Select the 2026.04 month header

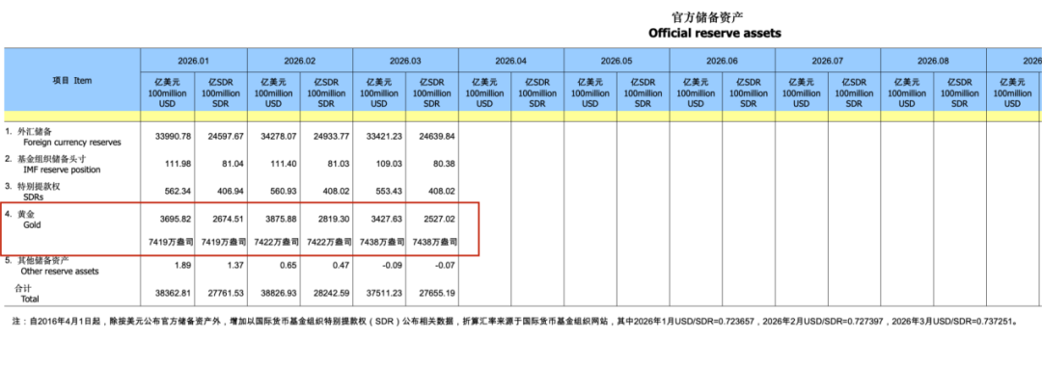coord(511,61)
